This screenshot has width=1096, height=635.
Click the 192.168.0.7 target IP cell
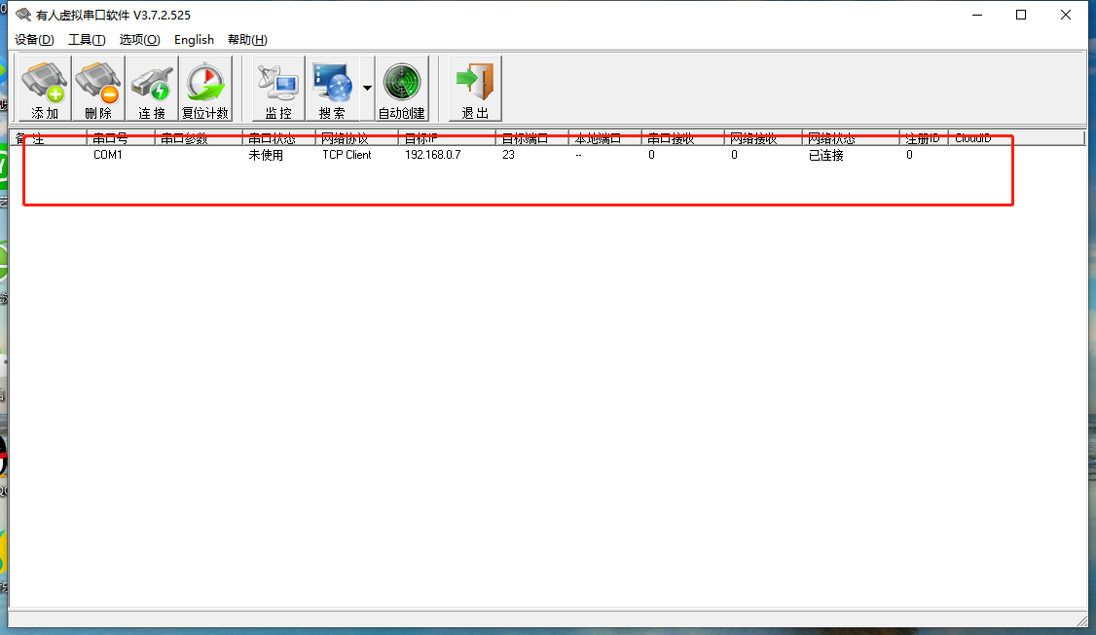click(432, 155)
